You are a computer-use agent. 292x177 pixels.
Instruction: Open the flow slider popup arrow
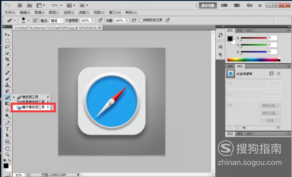[x=127, y=21]
